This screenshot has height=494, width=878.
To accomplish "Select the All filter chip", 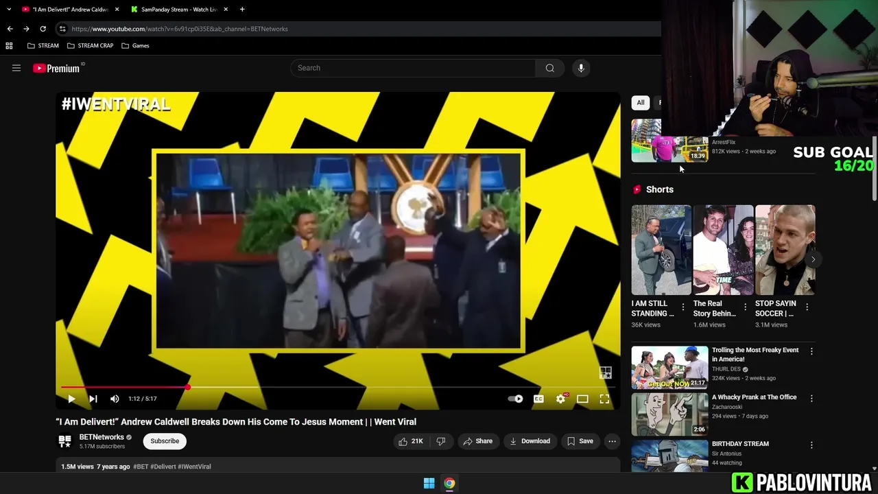I will pyautogui.click(x=641, y=102).
